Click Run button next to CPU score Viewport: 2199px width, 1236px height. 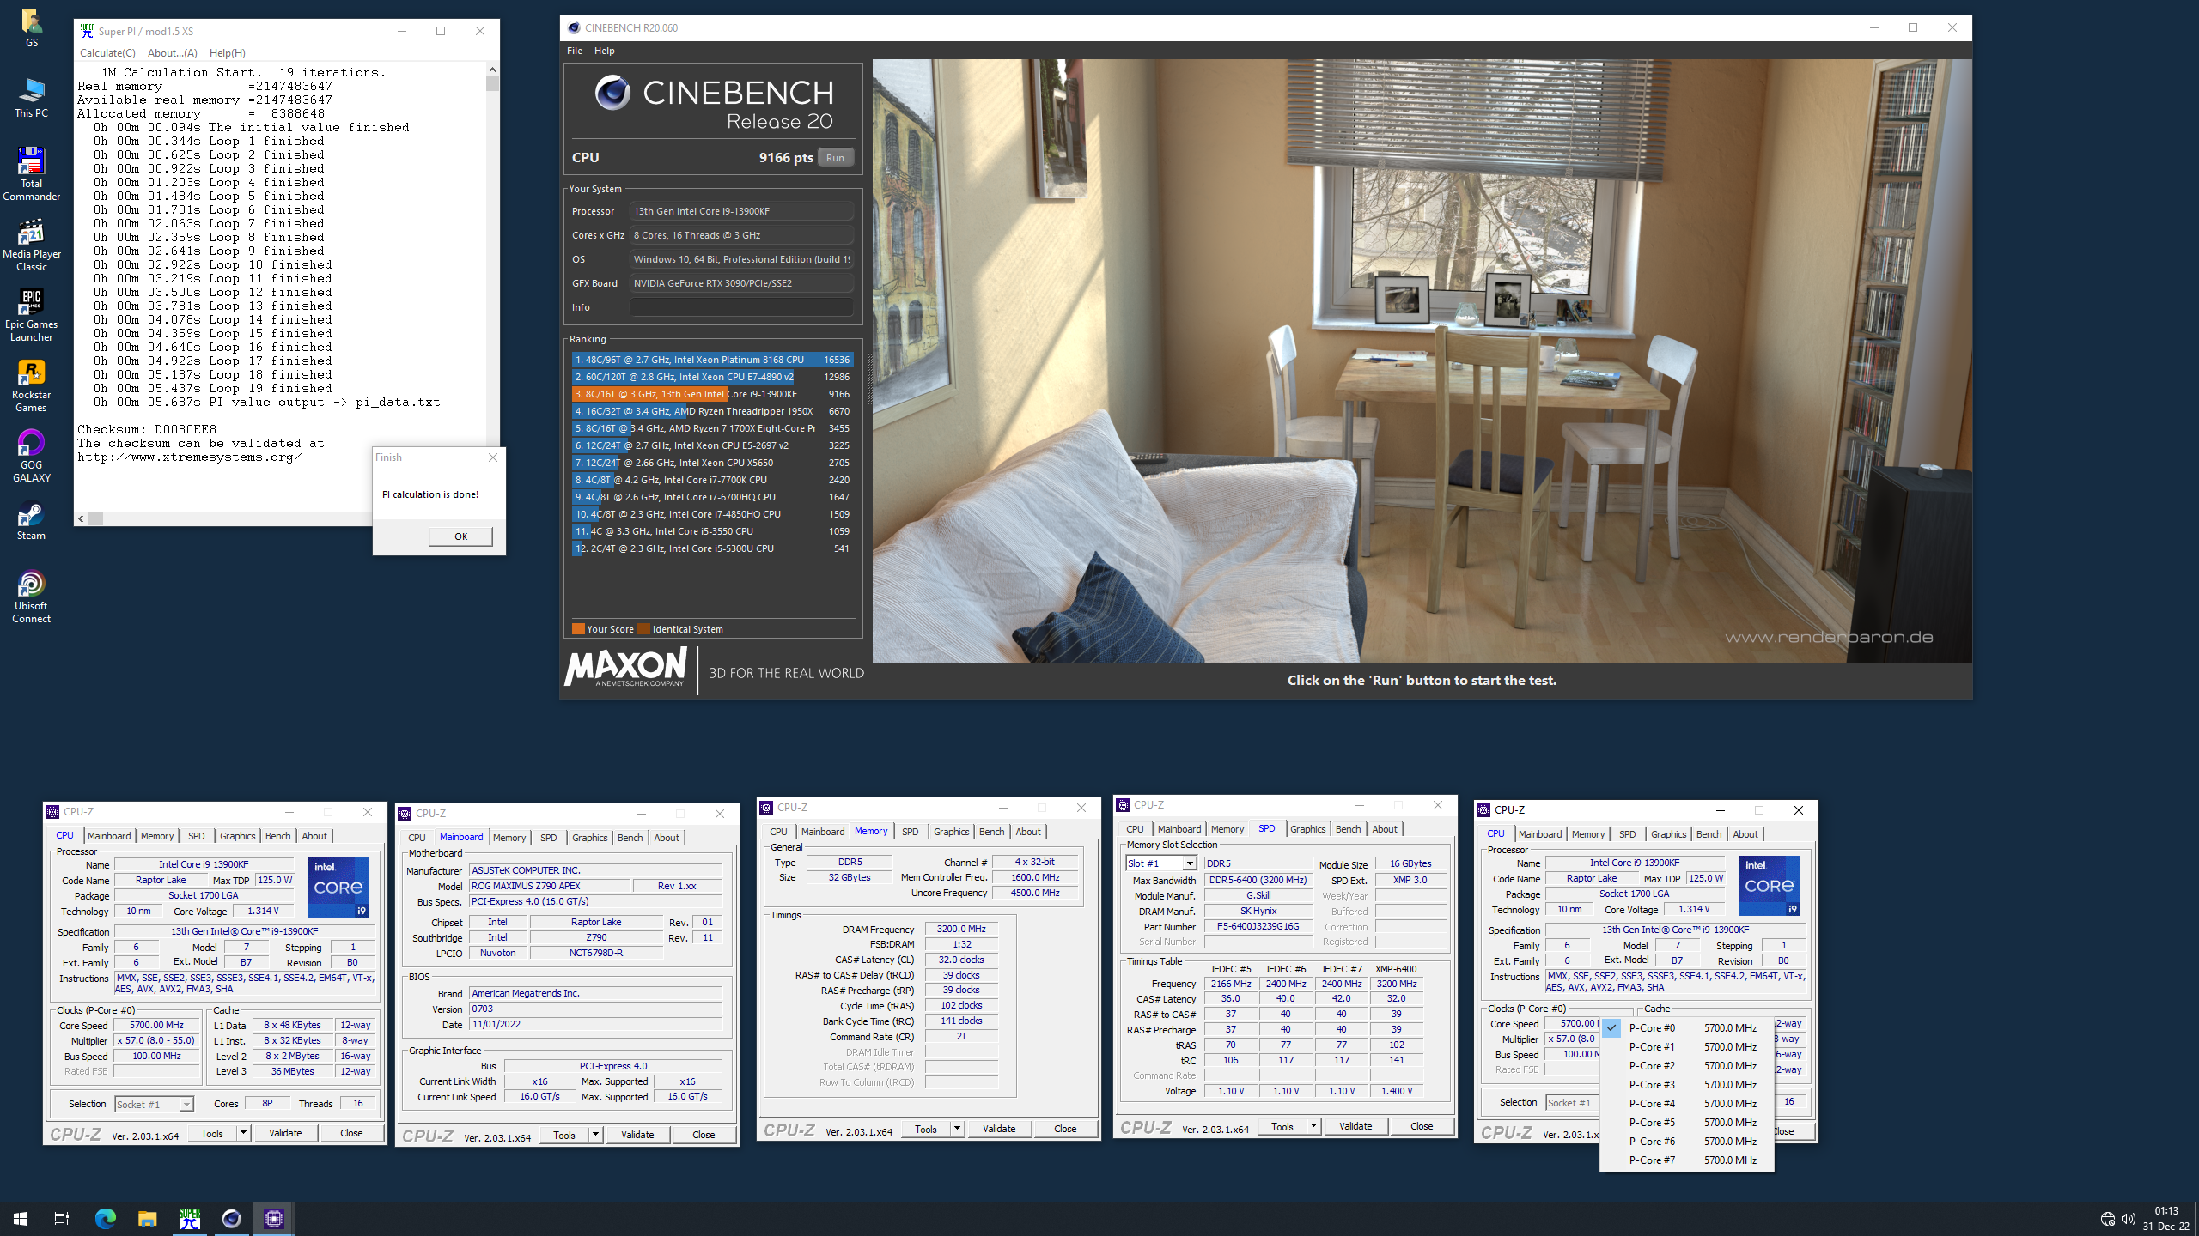coord(835,157)
